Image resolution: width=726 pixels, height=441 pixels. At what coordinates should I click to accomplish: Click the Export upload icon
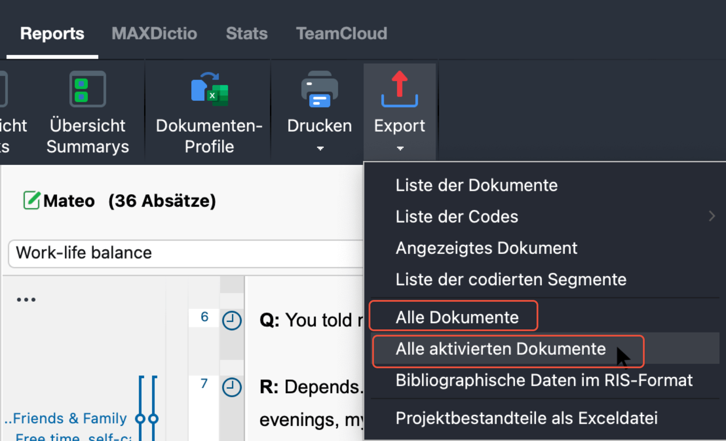coord(399,89)
